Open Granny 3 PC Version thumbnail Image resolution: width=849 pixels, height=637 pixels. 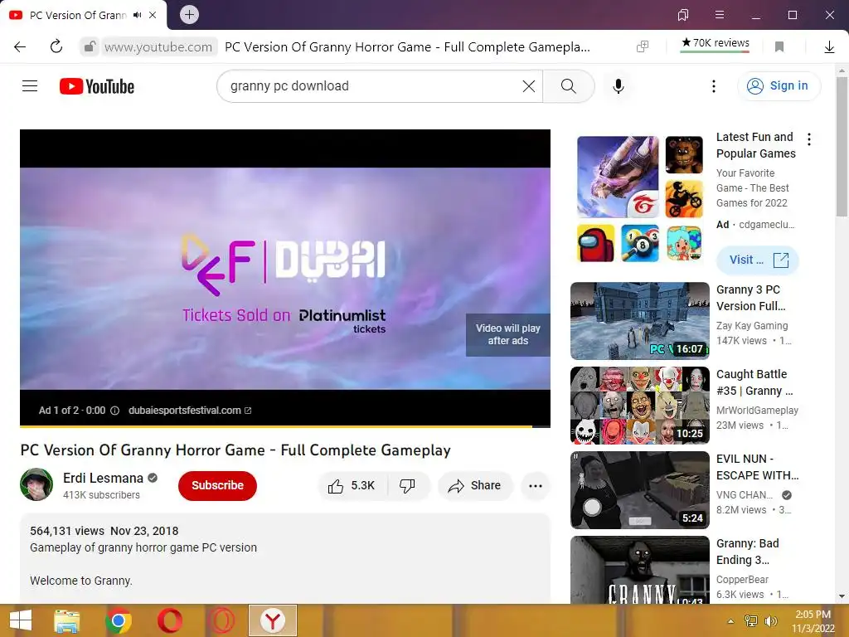640,321
